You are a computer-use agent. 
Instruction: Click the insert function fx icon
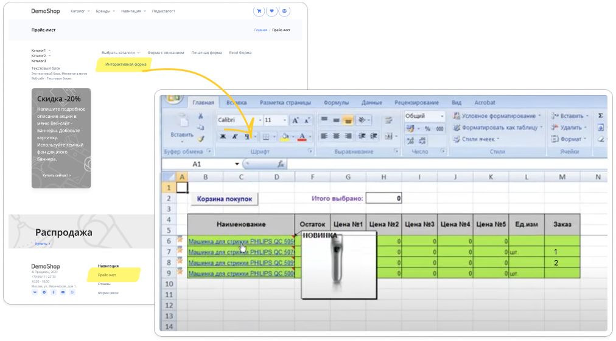pyautogui.click(x=281, y=164)
